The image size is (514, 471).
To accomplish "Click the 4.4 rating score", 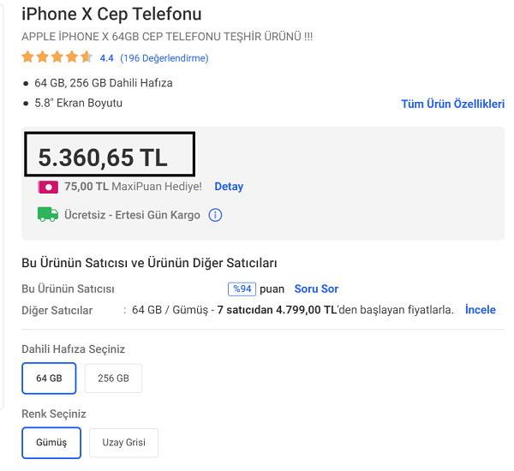I will [x=106, y=58].
